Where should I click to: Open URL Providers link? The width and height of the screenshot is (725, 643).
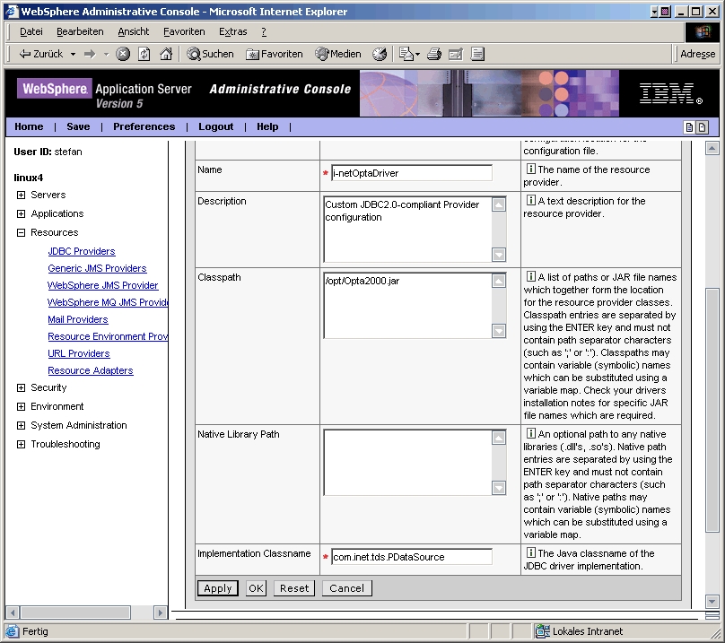tap(79, 353)
